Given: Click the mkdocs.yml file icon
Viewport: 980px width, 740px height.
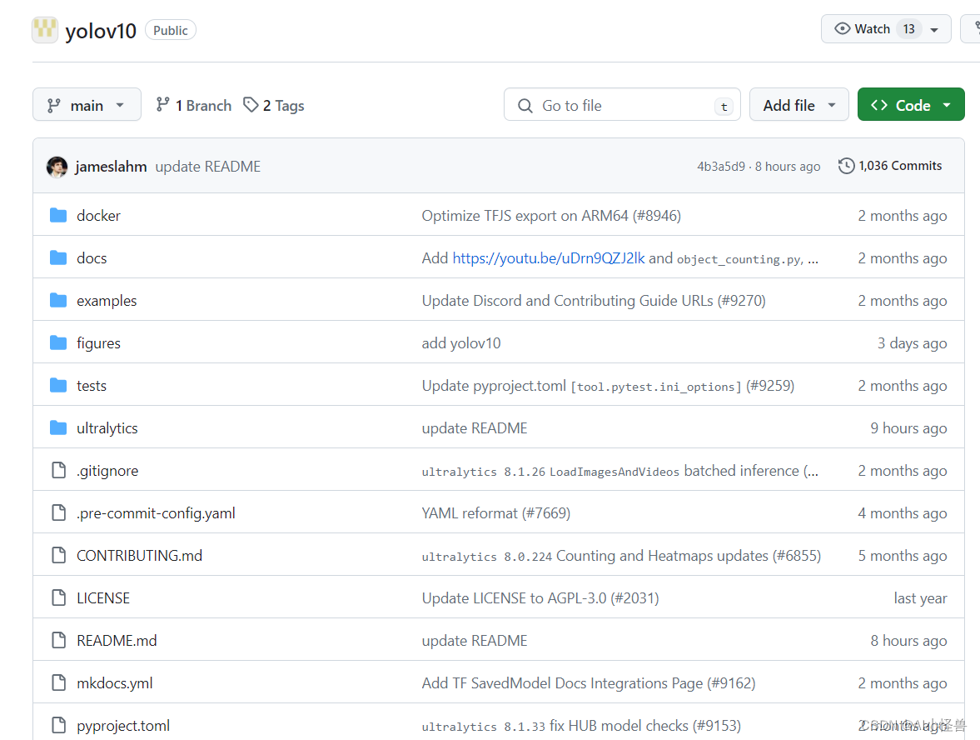Looking at the screenshot, I should point(59,683).
